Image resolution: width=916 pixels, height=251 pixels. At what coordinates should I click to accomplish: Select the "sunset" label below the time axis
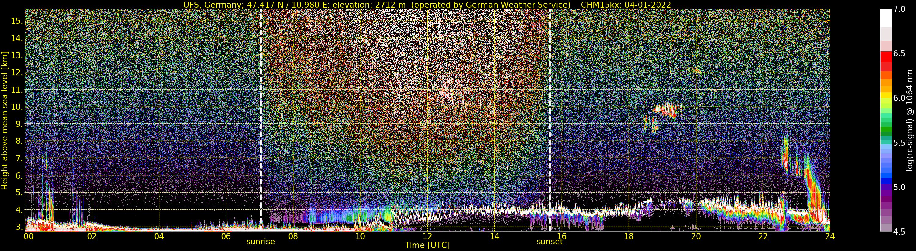pyautogui.click(x=549, y=242)
